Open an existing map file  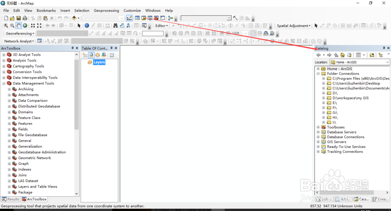(x=12, y=18)
